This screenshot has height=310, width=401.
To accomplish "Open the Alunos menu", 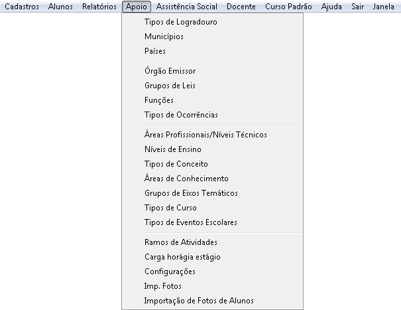I will (x=62, y=7).
